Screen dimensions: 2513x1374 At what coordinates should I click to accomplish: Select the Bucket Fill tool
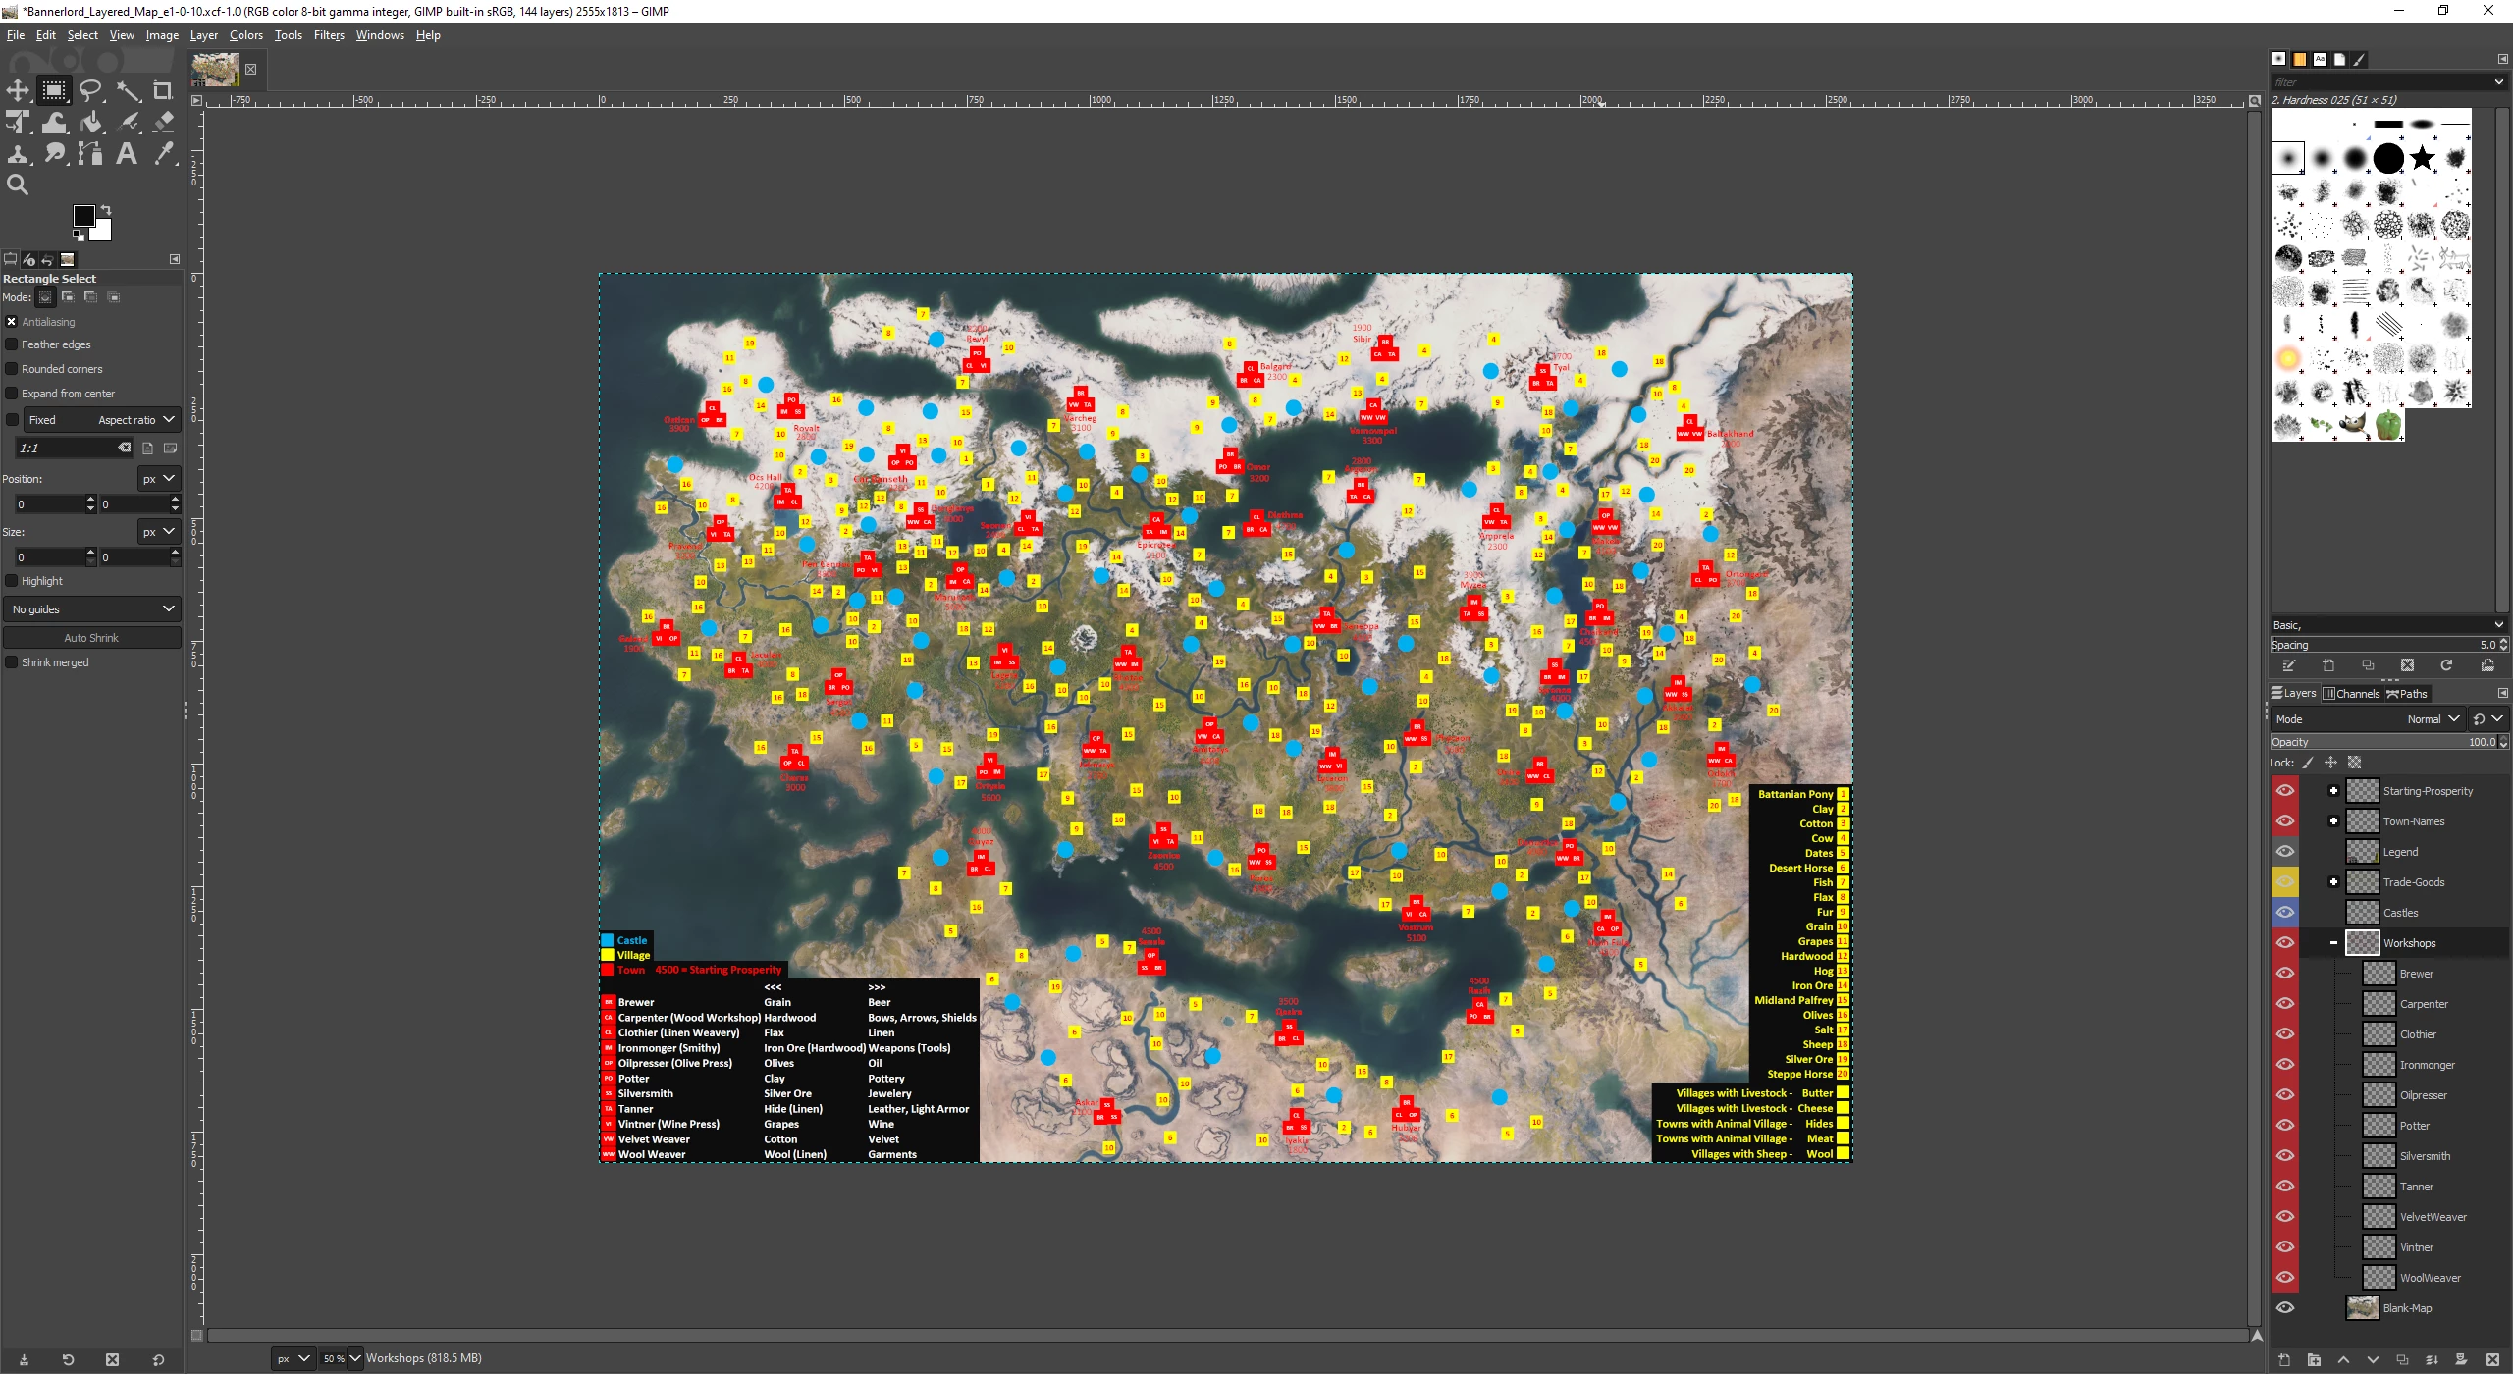coord(91,122)
